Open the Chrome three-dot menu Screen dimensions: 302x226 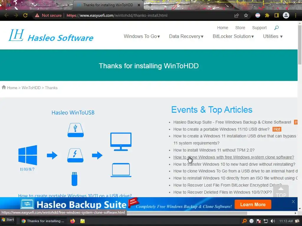coord(296,15)
